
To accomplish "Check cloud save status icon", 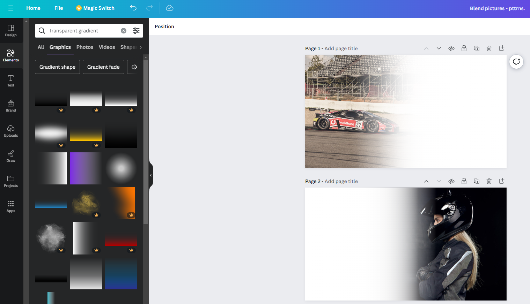I will 170,8.
